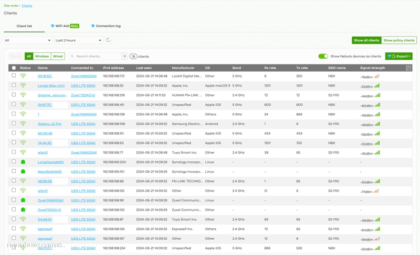Open the Zyxel 1123ACv3 connected-to link
Viewport: 420px width, 255px height.
[x=83, y=95]
